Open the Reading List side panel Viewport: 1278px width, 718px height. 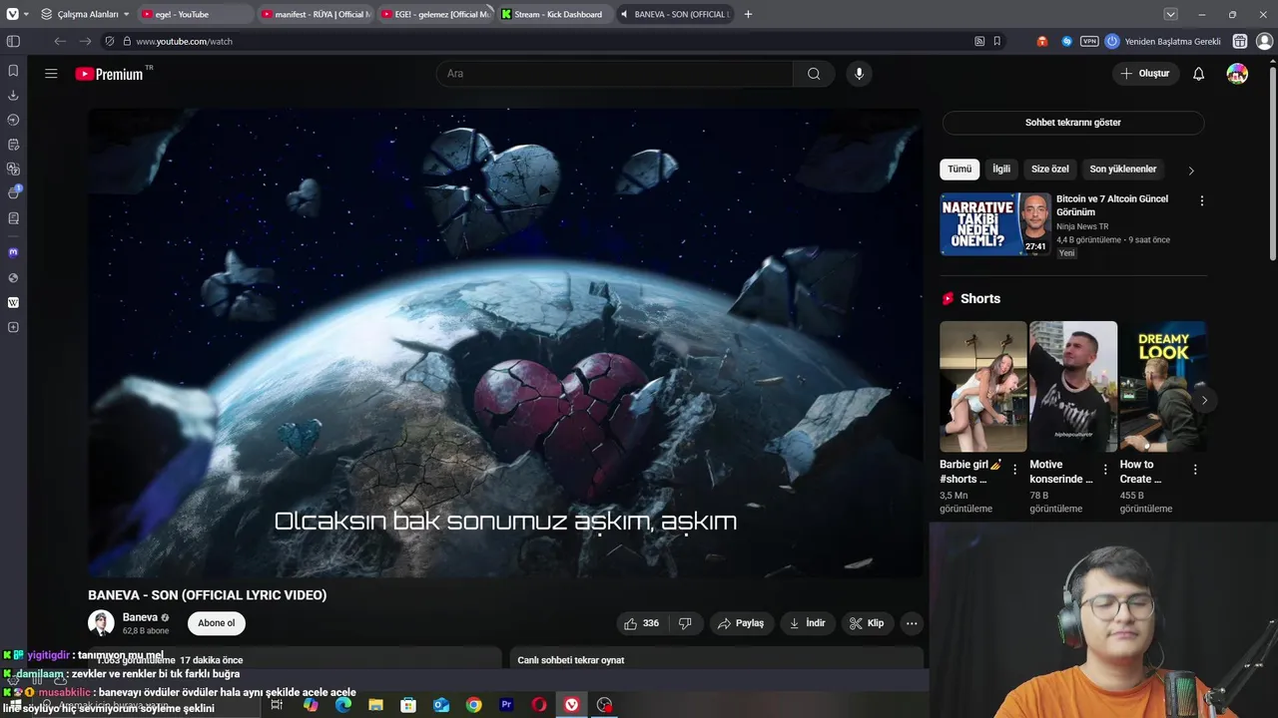click(13, 217)
